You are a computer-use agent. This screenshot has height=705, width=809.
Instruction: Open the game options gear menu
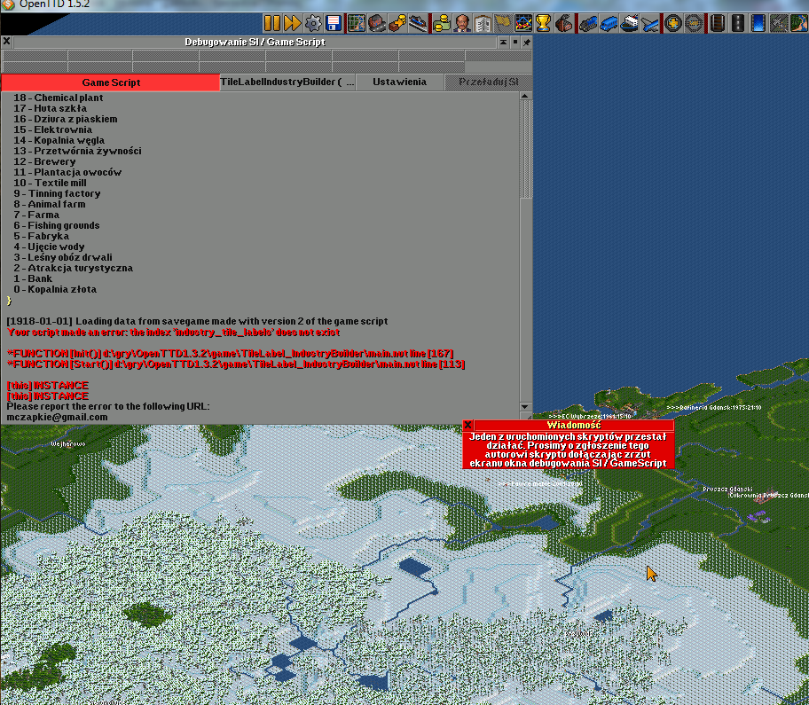click(313, 23)
